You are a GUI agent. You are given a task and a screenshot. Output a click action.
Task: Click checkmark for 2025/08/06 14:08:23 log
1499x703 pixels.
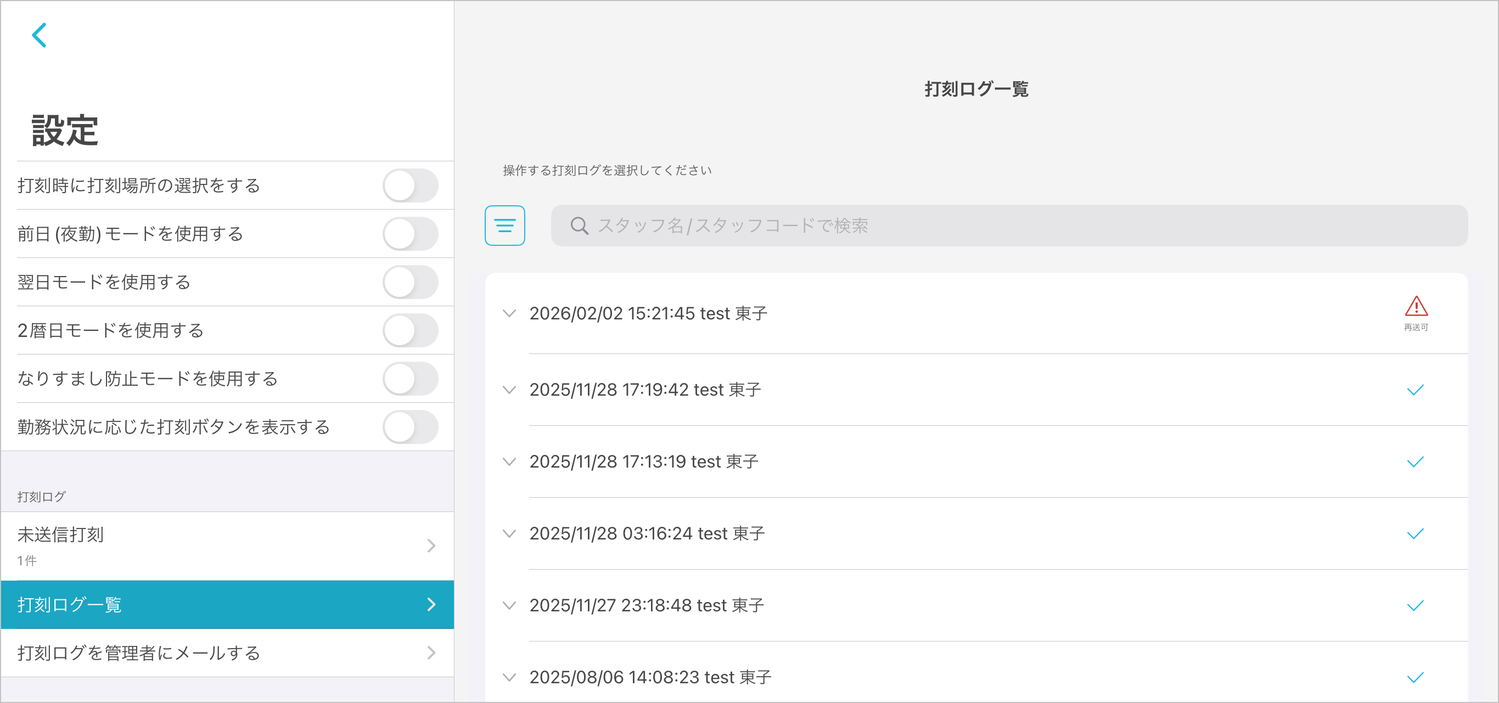pyautogui.click(x=1415, y=677)
